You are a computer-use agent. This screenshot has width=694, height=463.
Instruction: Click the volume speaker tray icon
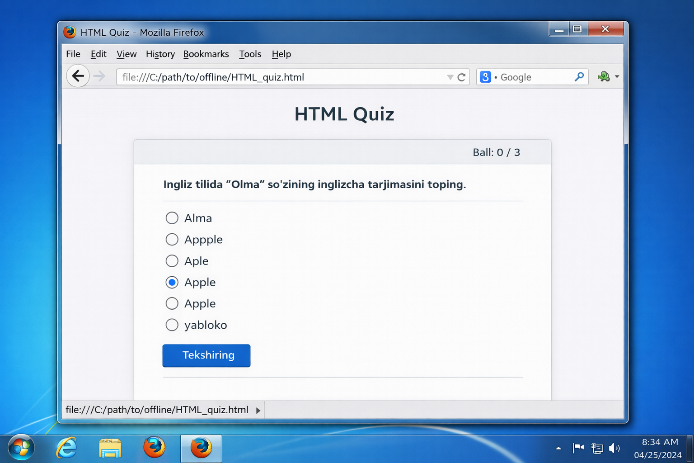coord(614,448)
